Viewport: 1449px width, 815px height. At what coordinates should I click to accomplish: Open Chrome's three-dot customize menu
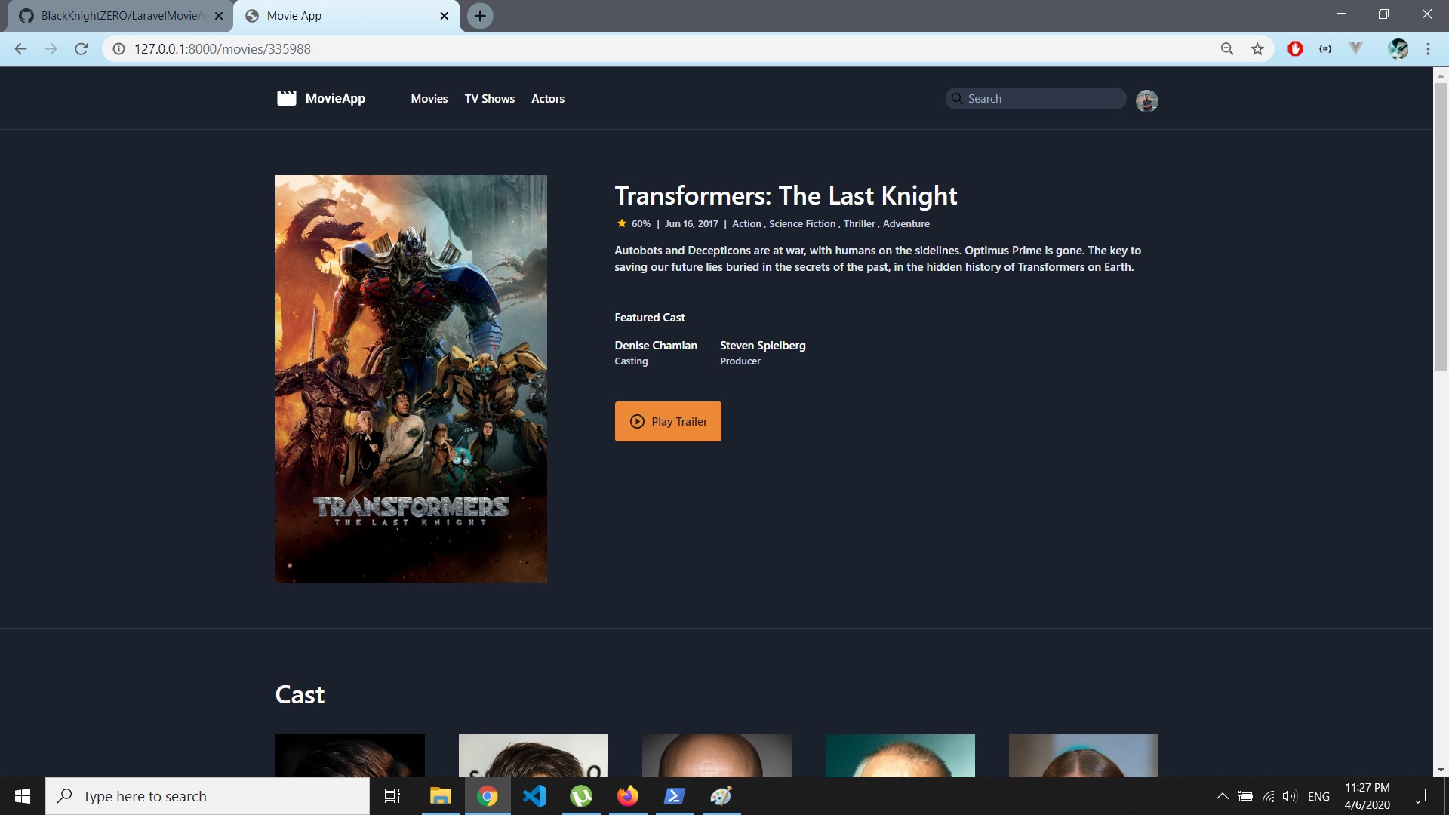click(1428, 48)
